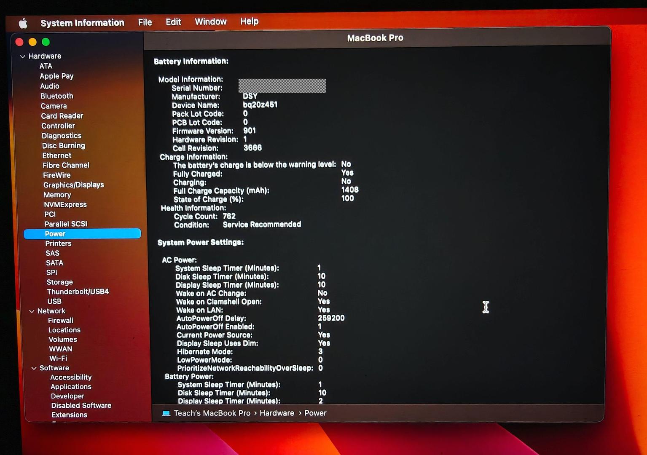Select Locations under Network
The width and height of the screenshot is (647, 455).
(64, 330)
